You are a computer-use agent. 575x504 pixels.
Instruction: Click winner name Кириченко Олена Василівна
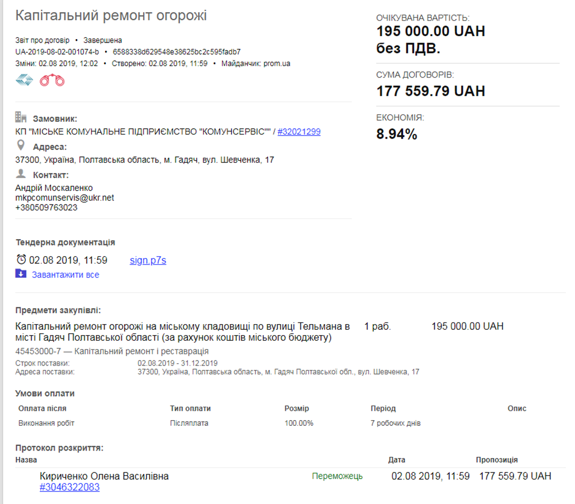click(x=104, y=476)
